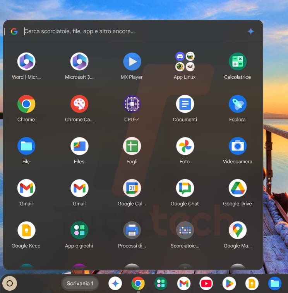Screen dimensions: 288x293
Task: Click the Scrivania 1 desk button
Action: click(80, 284)
